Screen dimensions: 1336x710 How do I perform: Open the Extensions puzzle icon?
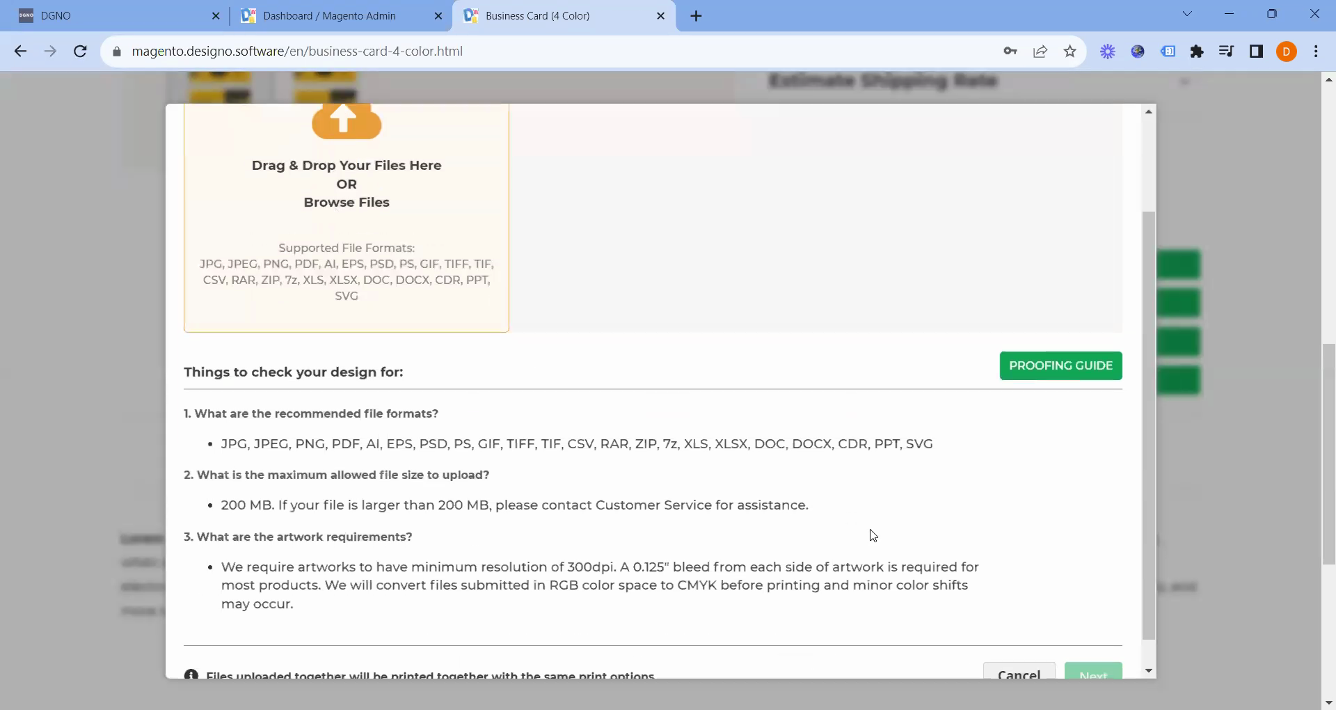[x=1197, y=52]
